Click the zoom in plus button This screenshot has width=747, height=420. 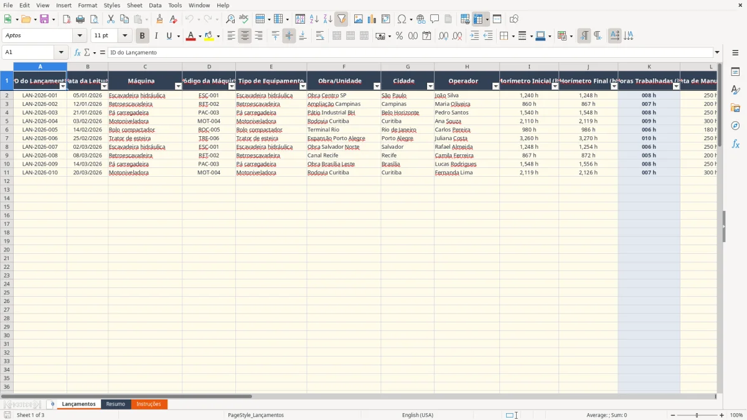[722, 415]
